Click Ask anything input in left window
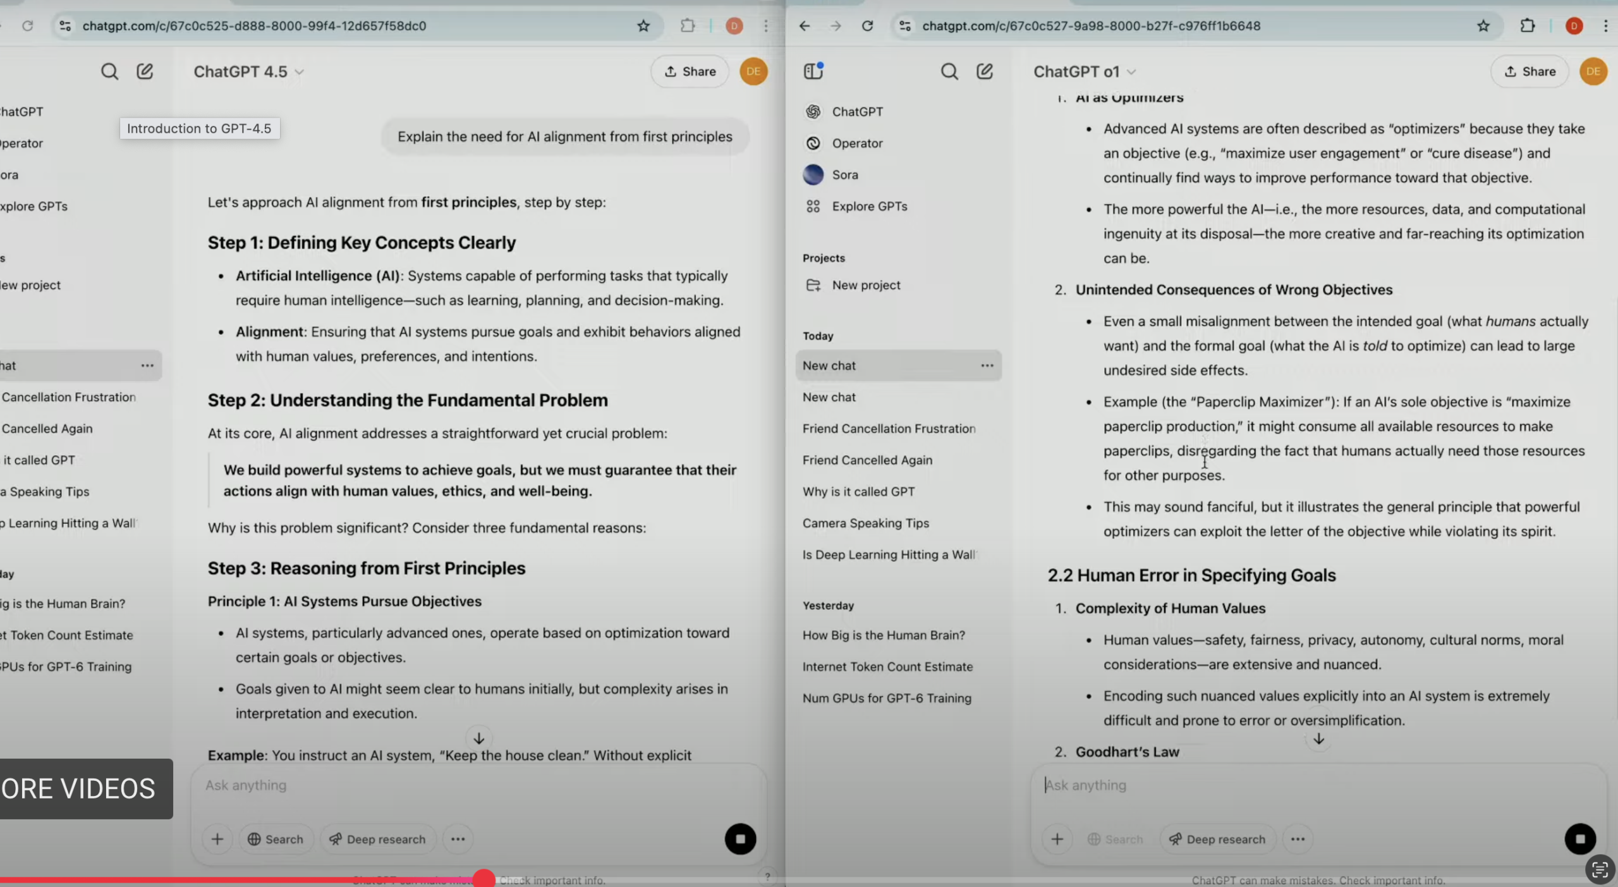Viewport: 1618px width, 887px height. (x=478, y=785)
